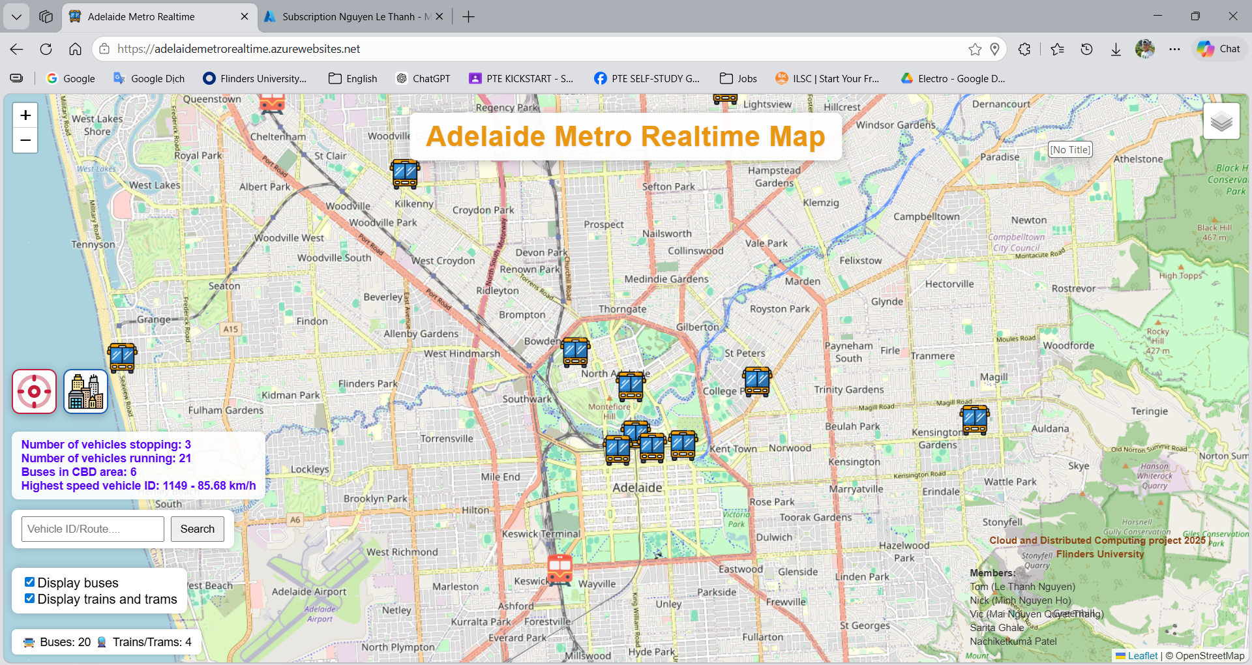1252x665 pixels.
Task: Click the Search button
Action: tap(197, 529)
